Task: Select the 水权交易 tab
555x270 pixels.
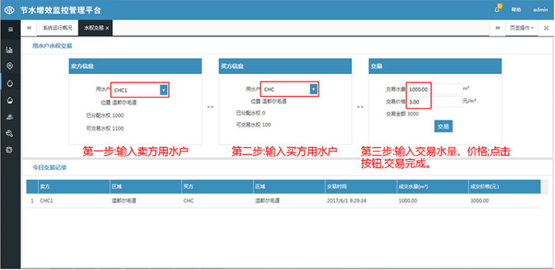Action: pyautogui.click(x=93, y=28)
